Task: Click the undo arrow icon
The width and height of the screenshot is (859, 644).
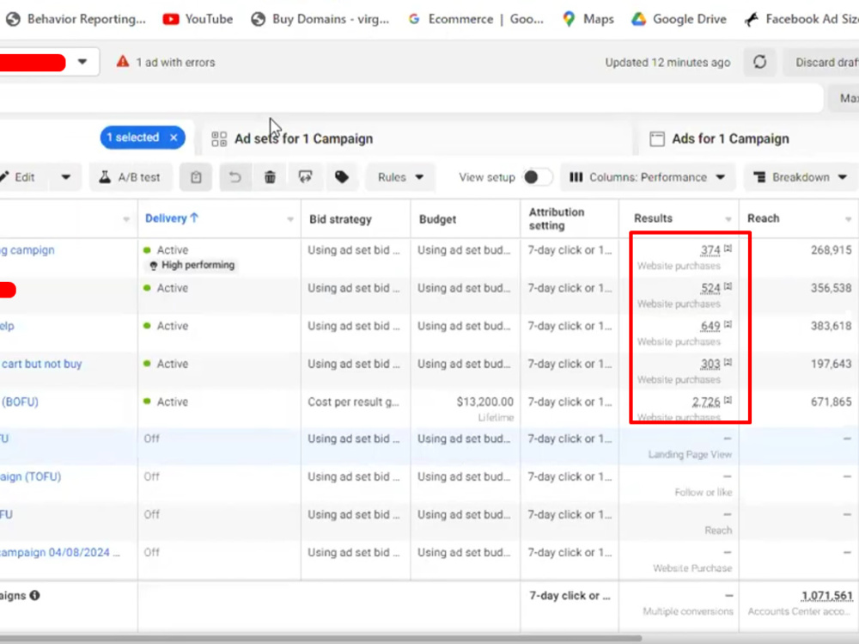Action: point(235,177)
